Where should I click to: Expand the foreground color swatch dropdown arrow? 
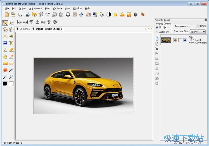pos(7,85)
